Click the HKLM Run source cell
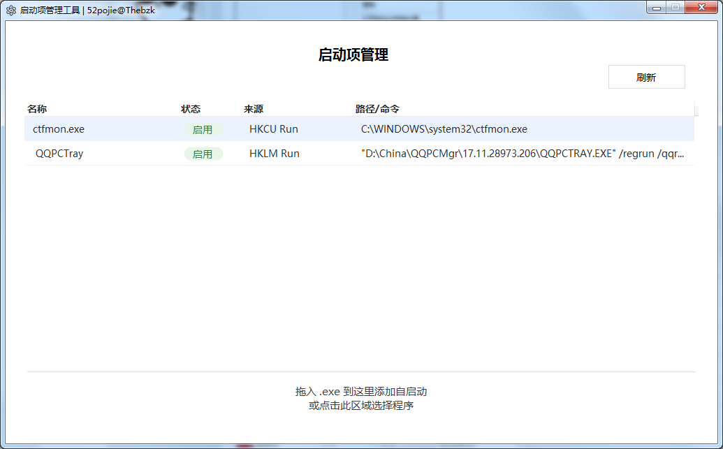Image resolution: width=723 pixels, height=449 pixels. click(x=275, y=154)
